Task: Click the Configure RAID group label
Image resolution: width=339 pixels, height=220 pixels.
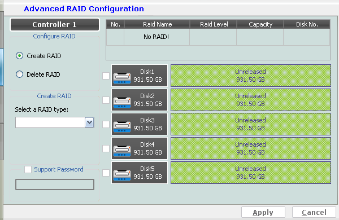Action: [x=54, y=36]
